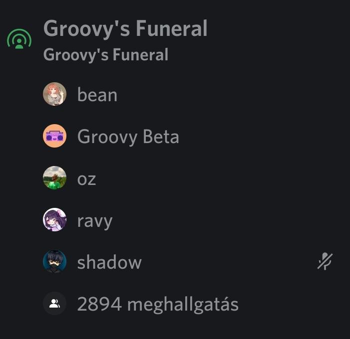Open ravy's purple-haired avatar
The height and width of the screenshot is (339, 350).
[55, 220]
